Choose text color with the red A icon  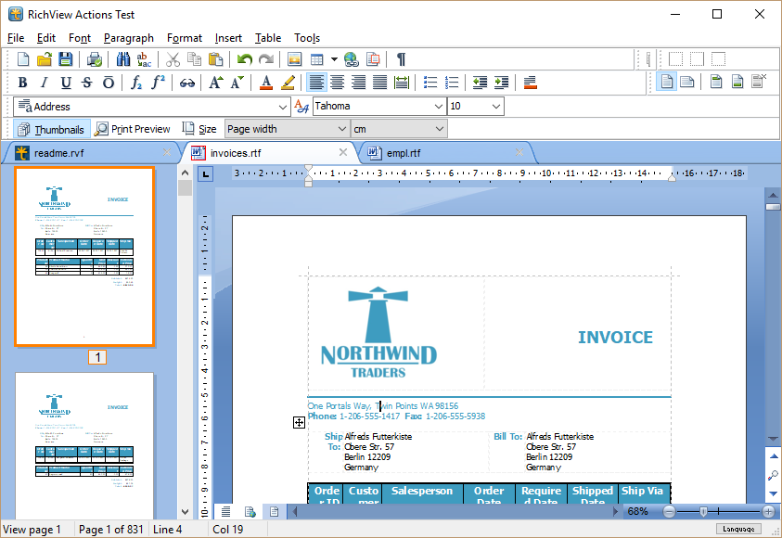coord(266,83)
